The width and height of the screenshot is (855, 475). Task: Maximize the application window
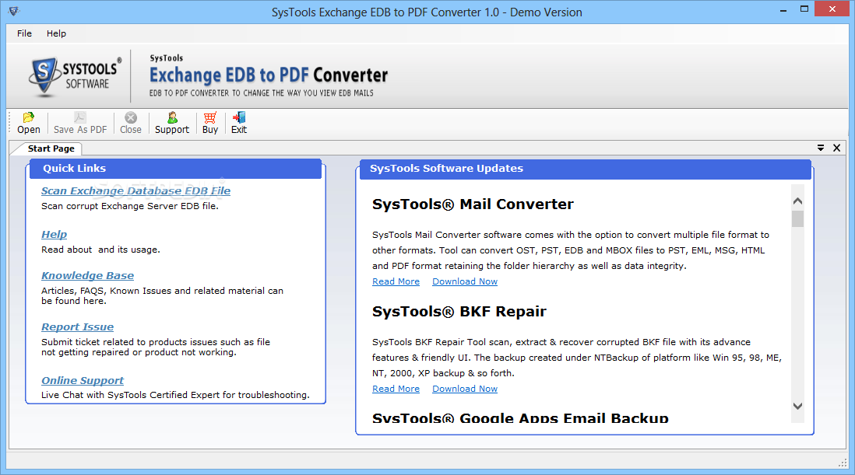click(x=804, y=9)
